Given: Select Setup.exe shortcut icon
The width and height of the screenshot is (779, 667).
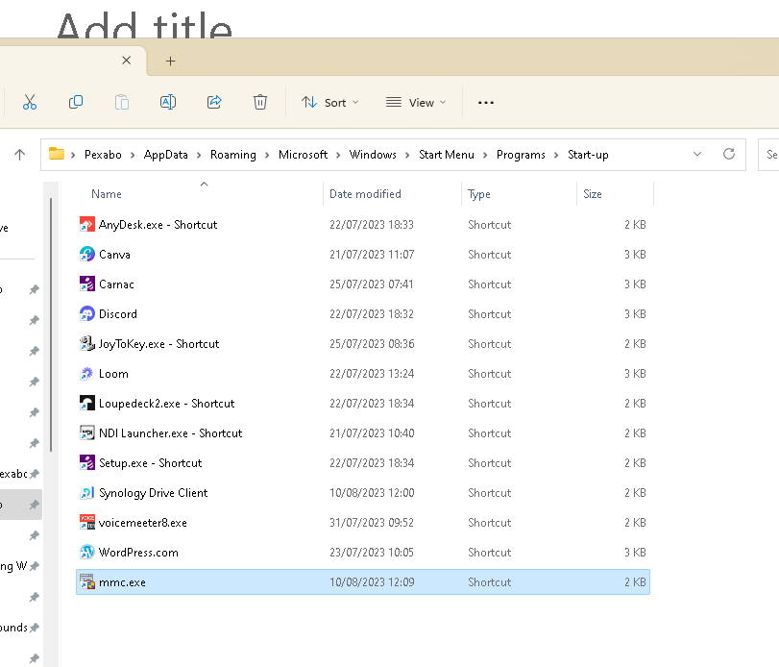Looking at the screenshot, I should point(87,463).
